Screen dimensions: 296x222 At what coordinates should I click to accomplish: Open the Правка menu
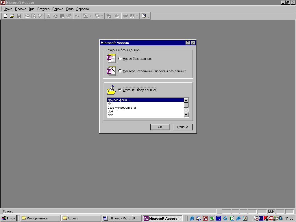[x=21, y=9]
